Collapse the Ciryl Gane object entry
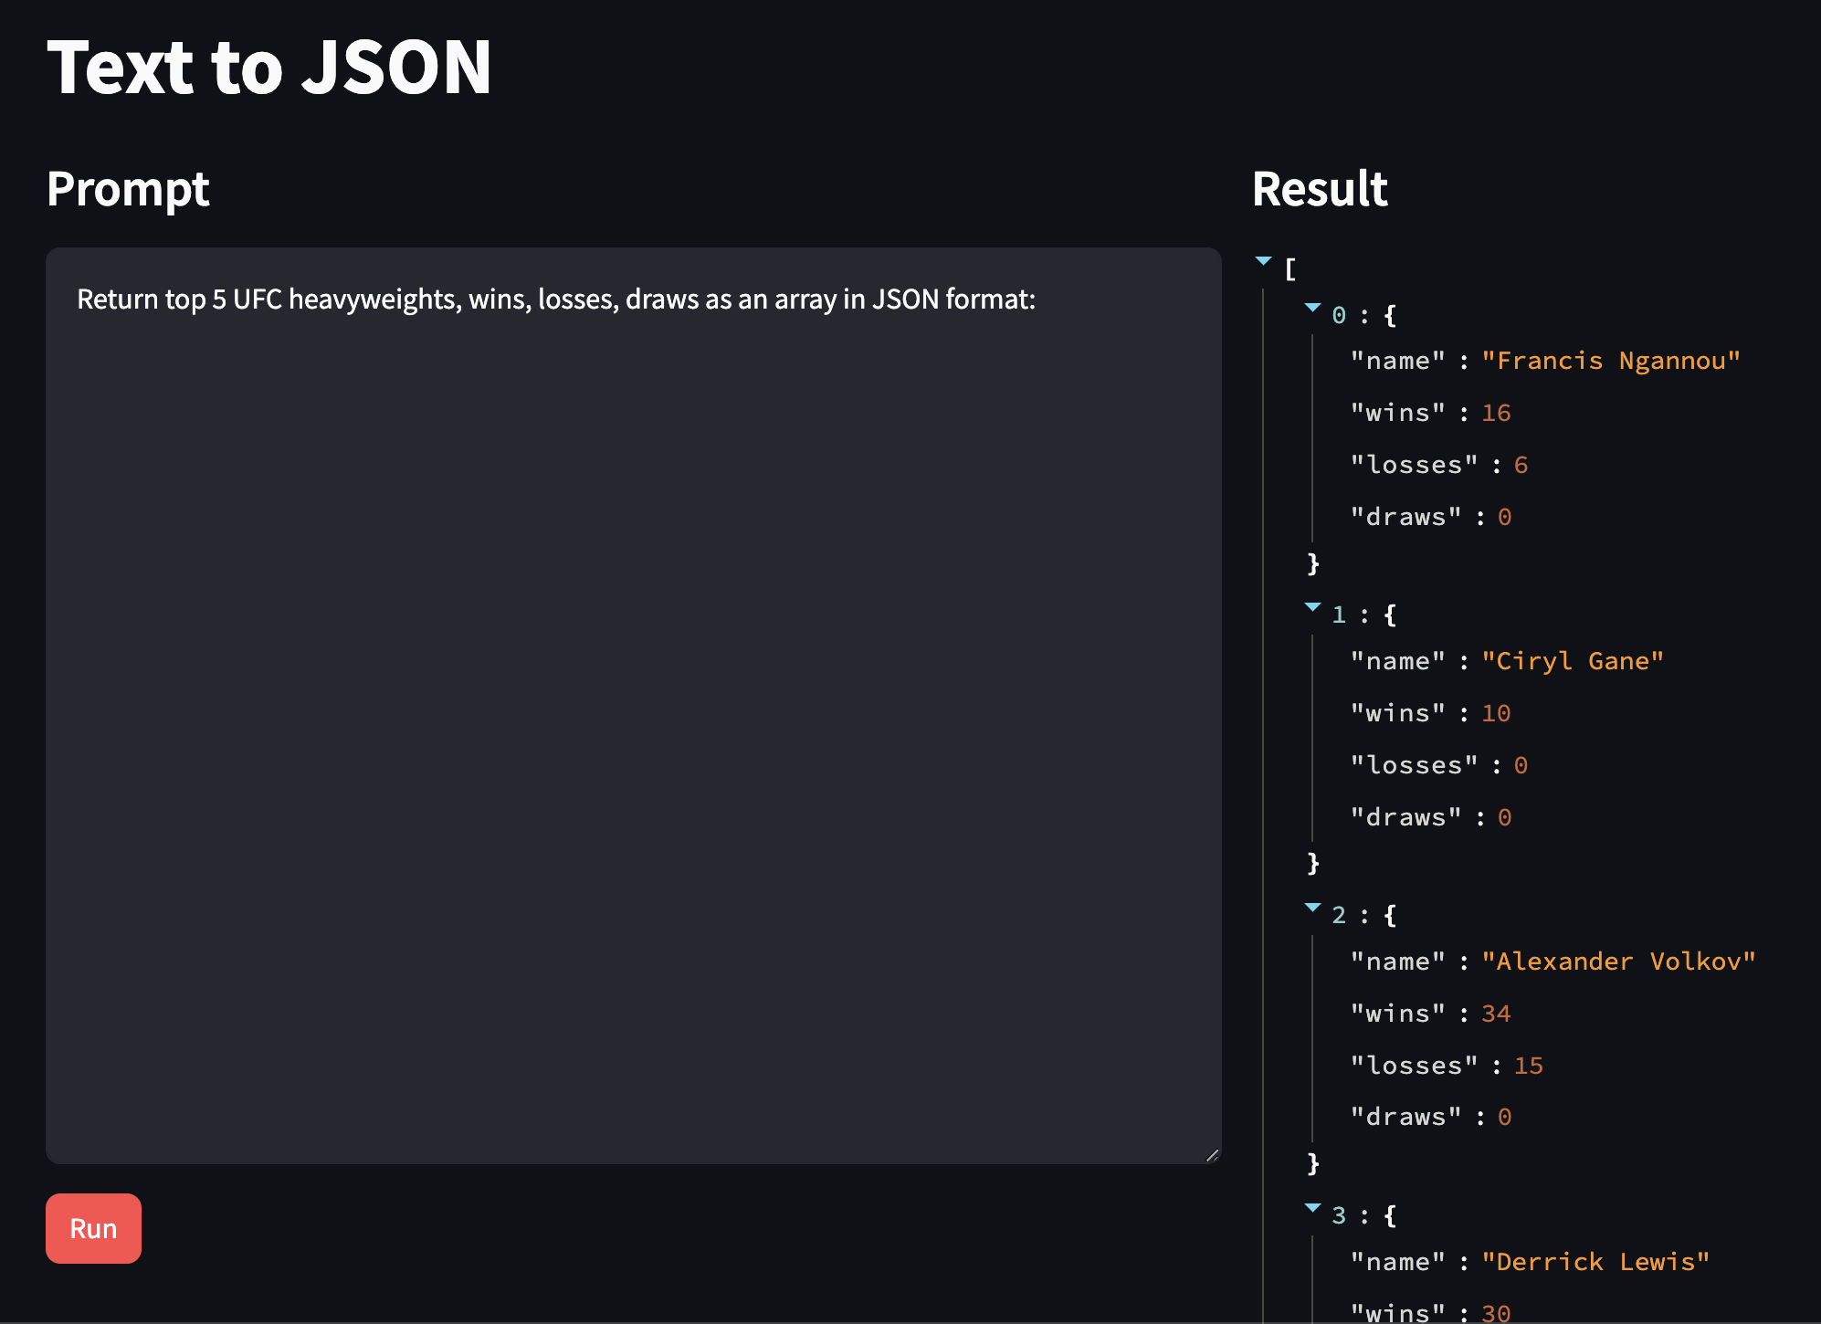This screenshot has height=1324, width=1821. (1312, 606)
